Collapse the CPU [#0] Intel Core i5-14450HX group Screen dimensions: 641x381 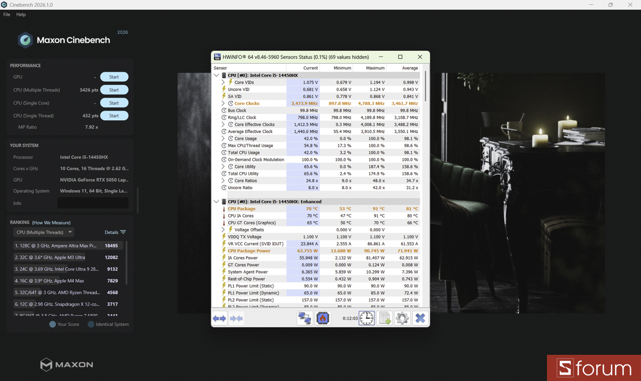(216, 75)
